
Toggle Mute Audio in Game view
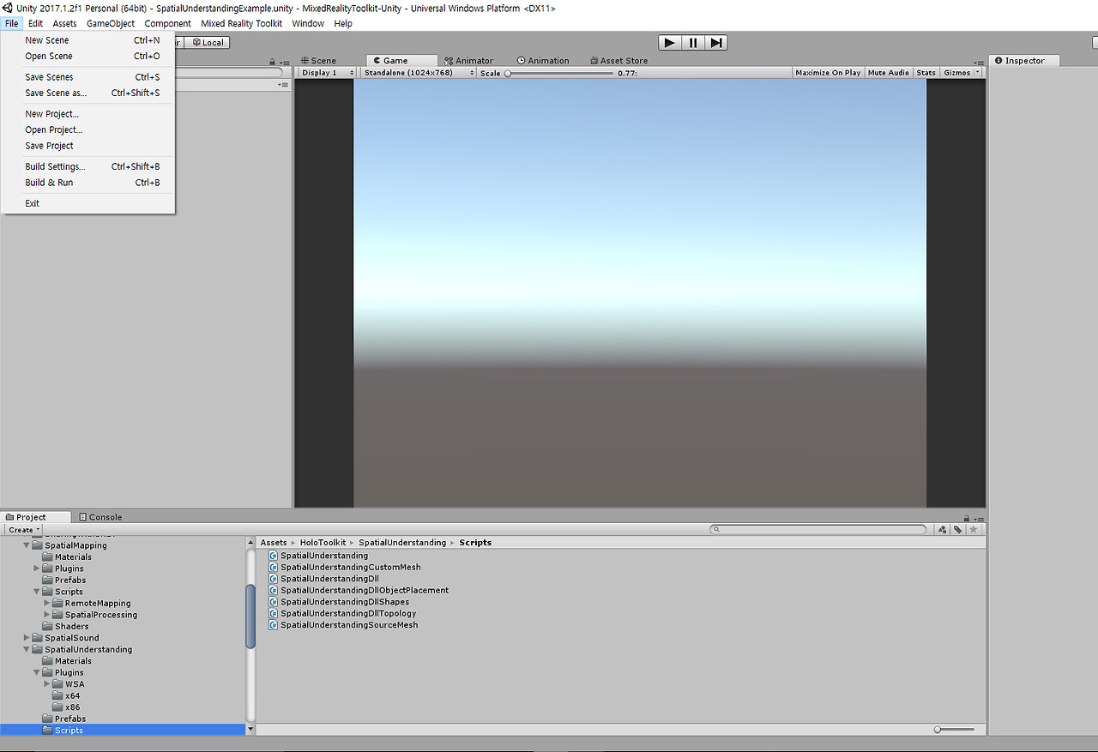click(x=889, y=73)
